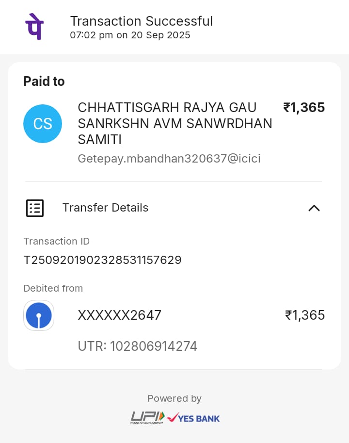349x443 pixels.
Task: Click the Transfer Details list icon
Action: (35, 208)
